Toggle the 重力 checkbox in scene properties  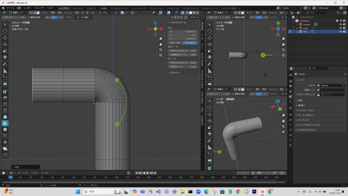(299, 105)
